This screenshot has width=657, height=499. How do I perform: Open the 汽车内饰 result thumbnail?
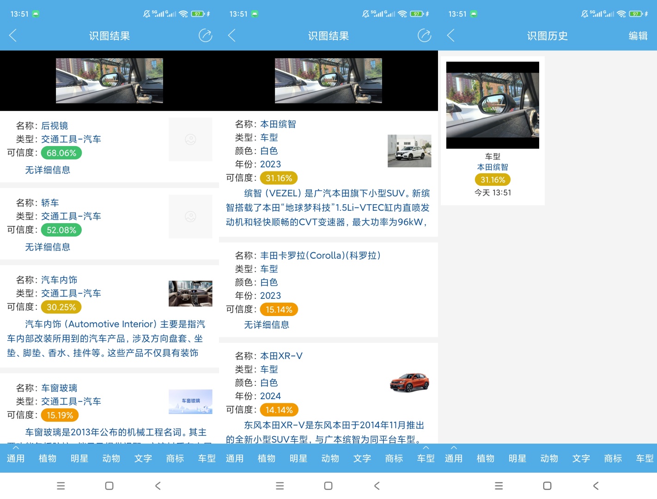[x=190, y=293]
